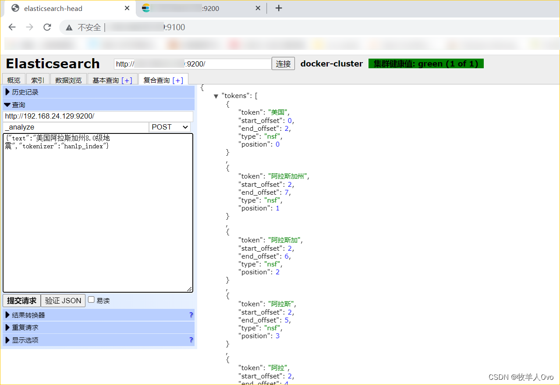
Task: Click the Elastic favicon on the :9200 tab
Action: coord(146,8)
